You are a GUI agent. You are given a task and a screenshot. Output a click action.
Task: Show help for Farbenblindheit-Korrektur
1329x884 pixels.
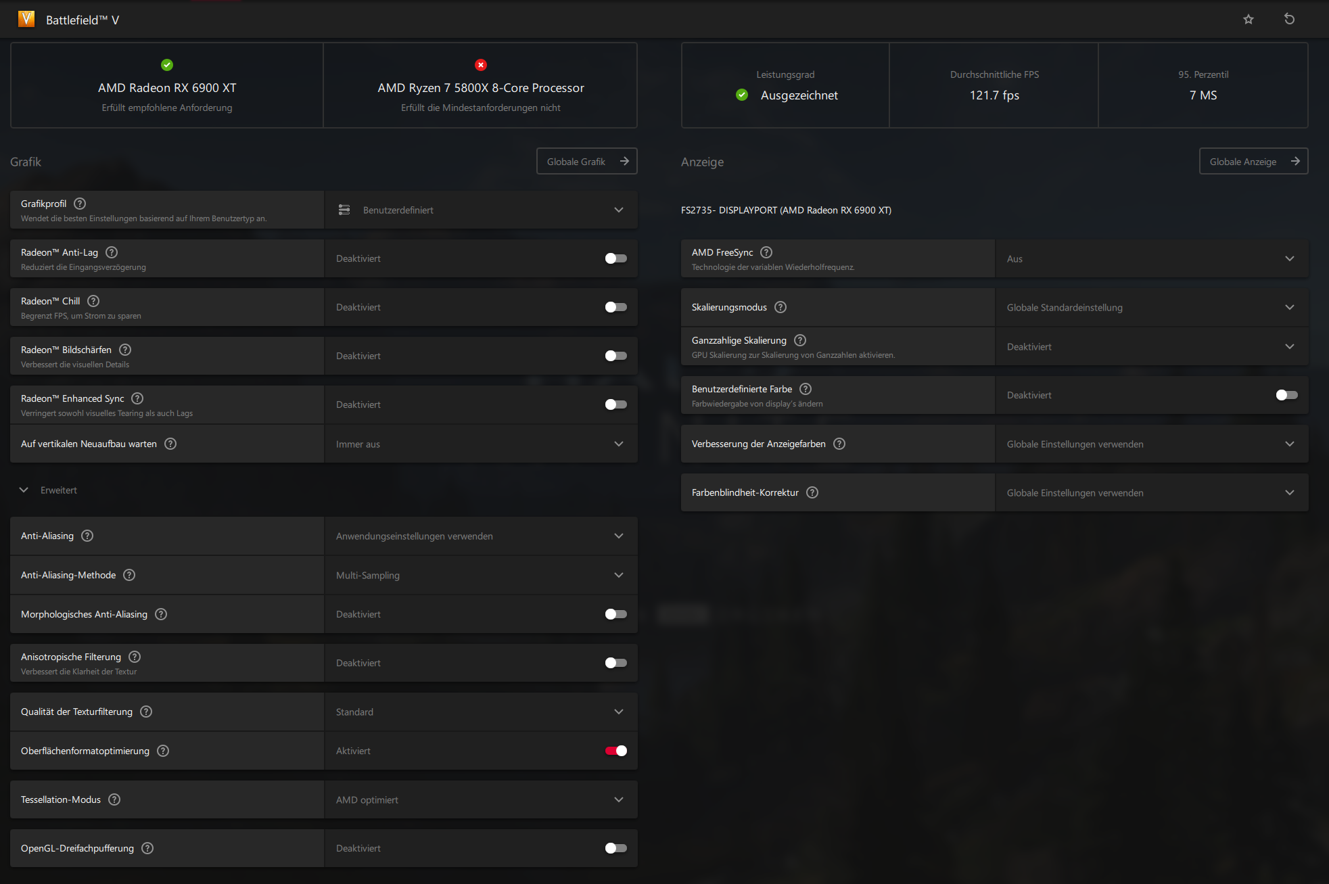[x=812, y=492]
